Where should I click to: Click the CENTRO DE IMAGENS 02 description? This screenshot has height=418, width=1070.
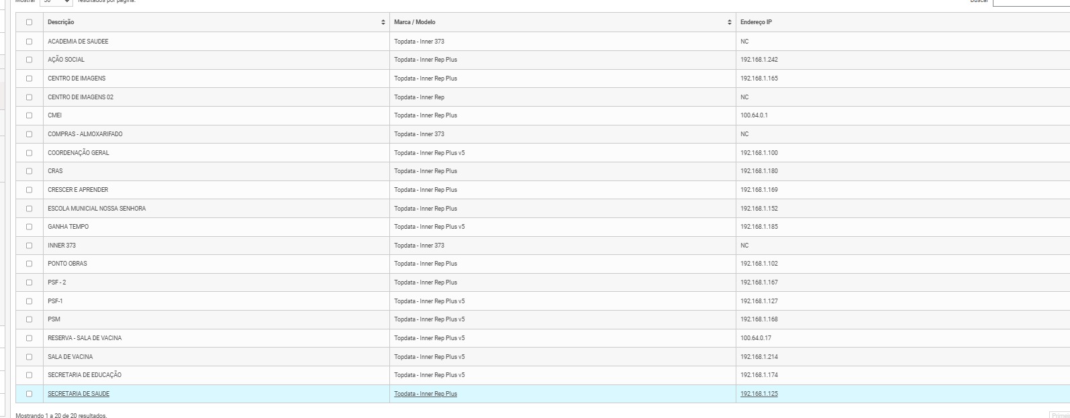(81, 97)
